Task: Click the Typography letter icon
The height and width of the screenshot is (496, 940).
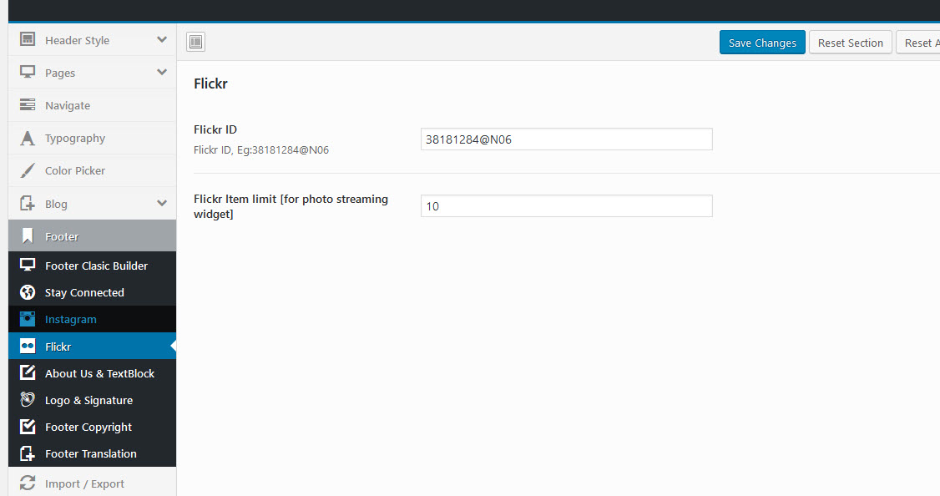Action: coord(28,138)
